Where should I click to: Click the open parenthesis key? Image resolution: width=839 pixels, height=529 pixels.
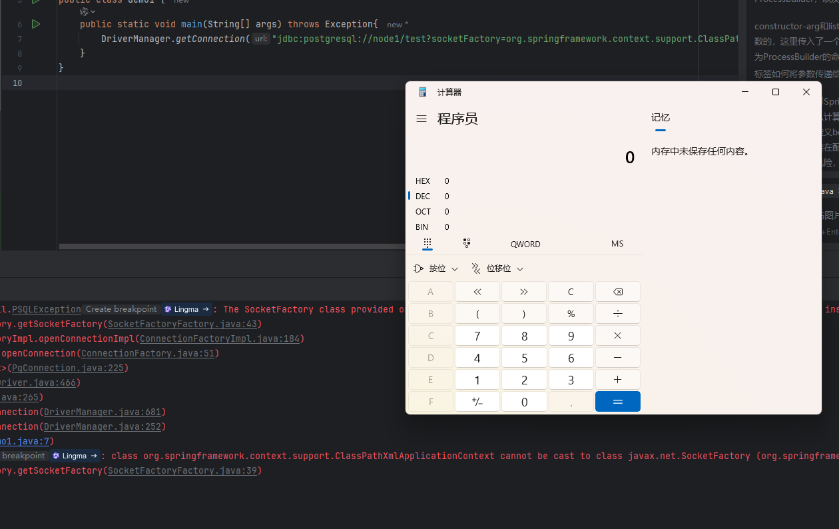click(477, 314)
